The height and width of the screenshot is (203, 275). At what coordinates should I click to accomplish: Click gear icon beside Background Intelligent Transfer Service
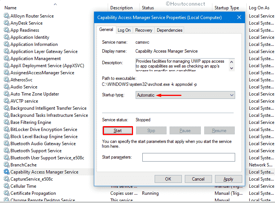click(7, 108)
